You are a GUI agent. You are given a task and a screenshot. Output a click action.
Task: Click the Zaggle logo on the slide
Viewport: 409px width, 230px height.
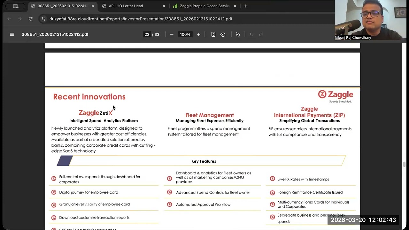pyautogui.click(x=336, y=96)
